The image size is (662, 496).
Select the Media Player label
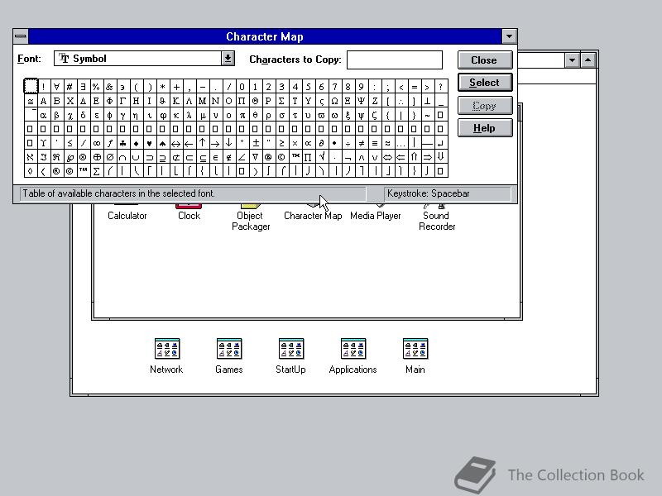pos(376,216)
